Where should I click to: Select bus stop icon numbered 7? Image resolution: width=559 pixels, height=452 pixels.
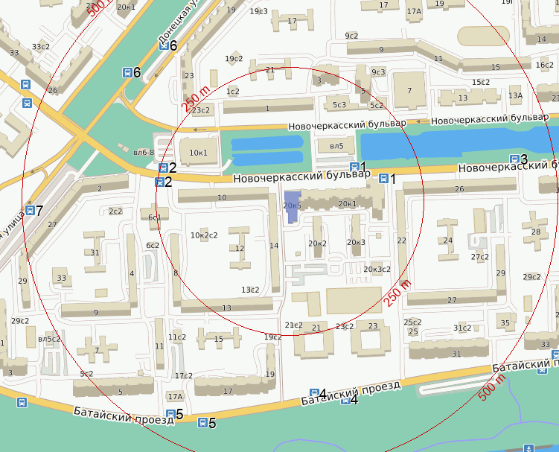pyautogui.click(x=30, y=210)
